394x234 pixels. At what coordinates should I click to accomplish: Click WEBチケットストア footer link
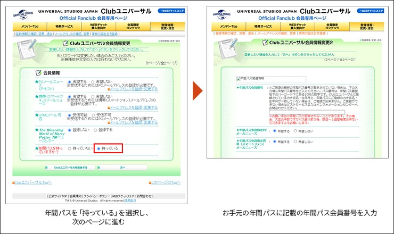click(123, 196)
